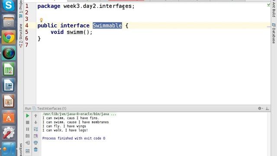Image resolution: width=277 pixels, height=156 pixels.
Task: Open LibreOffice Impress from the dock
Action: coord(9,101)
